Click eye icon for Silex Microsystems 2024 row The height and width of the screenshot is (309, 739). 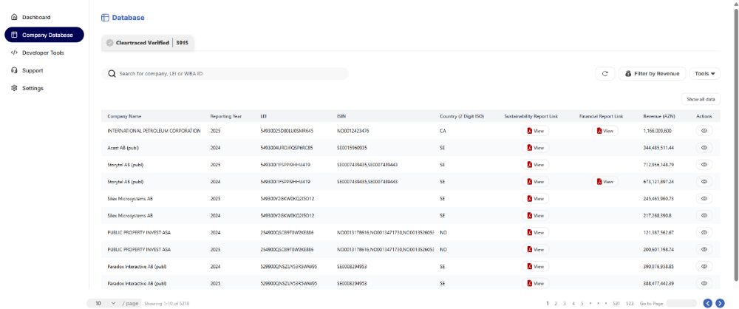point(704,216)
